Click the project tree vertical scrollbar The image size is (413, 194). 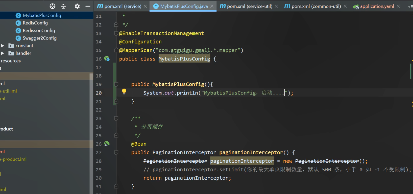(91, 134)
